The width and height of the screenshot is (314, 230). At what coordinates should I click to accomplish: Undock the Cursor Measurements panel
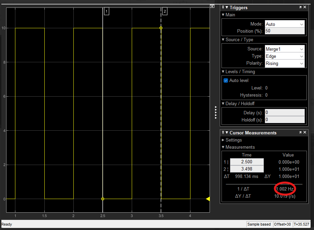[300, 132]
